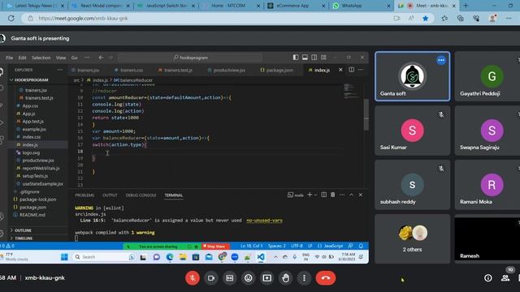The height and width of the screenshot is (292, 520).
Task: Click the UTF-8 encoding status item
Action: point(297,246)
